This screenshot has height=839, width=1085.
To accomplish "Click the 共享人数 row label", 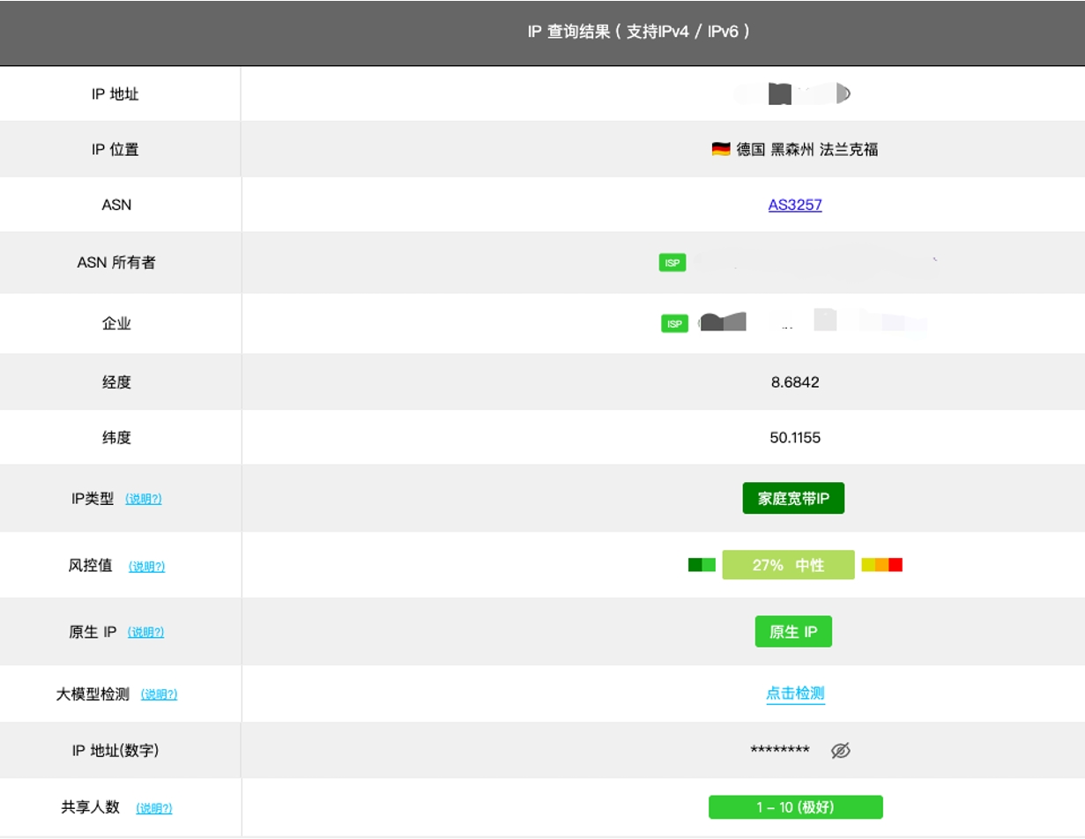I will pos(91,807).
